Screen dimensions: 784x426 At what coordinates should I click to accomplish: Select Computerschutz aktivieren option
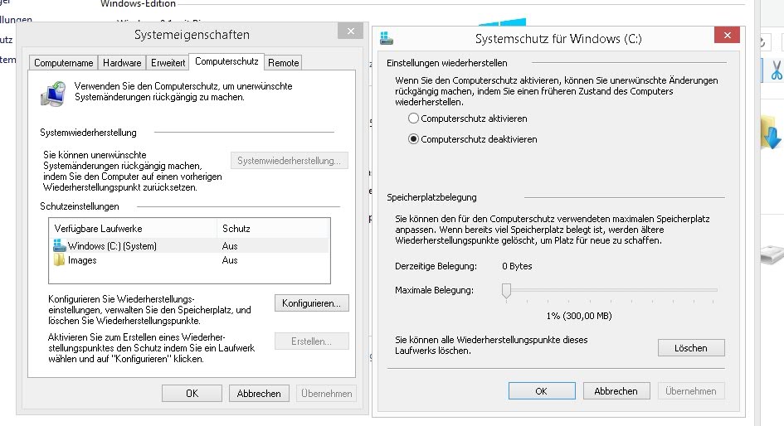[414, 119]
